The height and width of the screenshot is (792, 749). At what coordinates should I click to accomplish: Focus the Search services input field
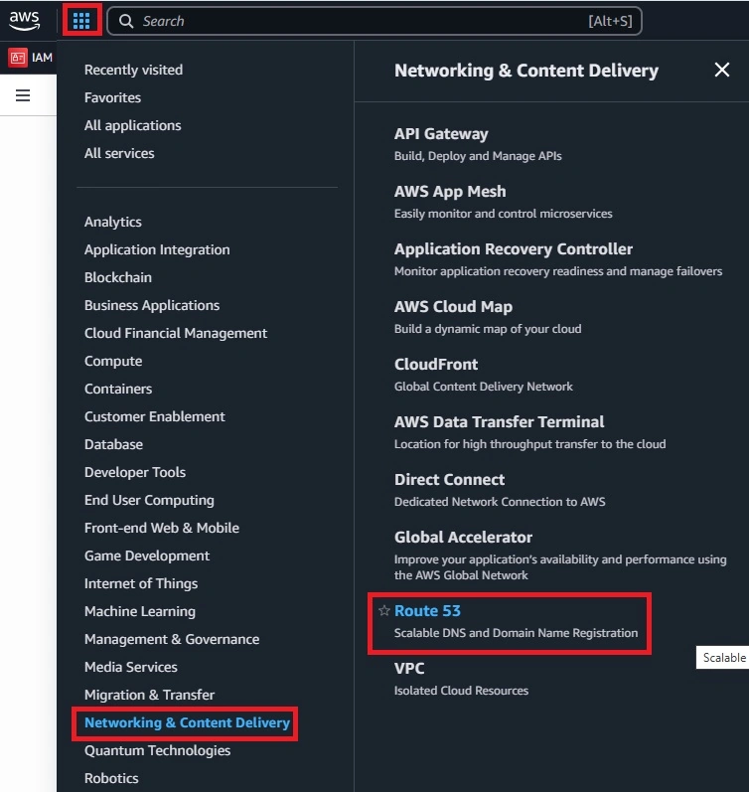coord(374,21)
